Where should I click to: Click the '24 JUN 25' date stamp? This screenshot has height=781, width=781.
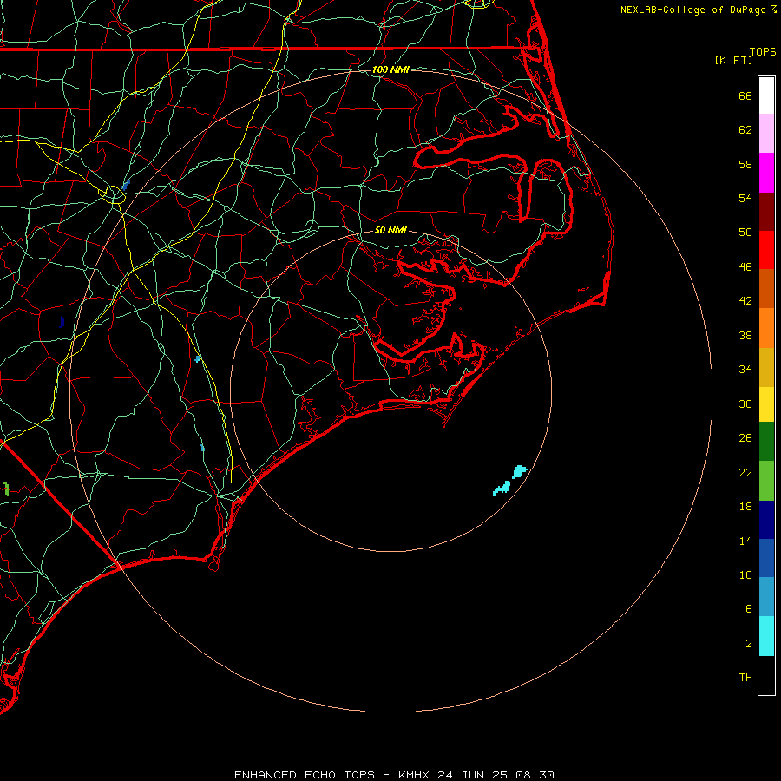point(472,775)
